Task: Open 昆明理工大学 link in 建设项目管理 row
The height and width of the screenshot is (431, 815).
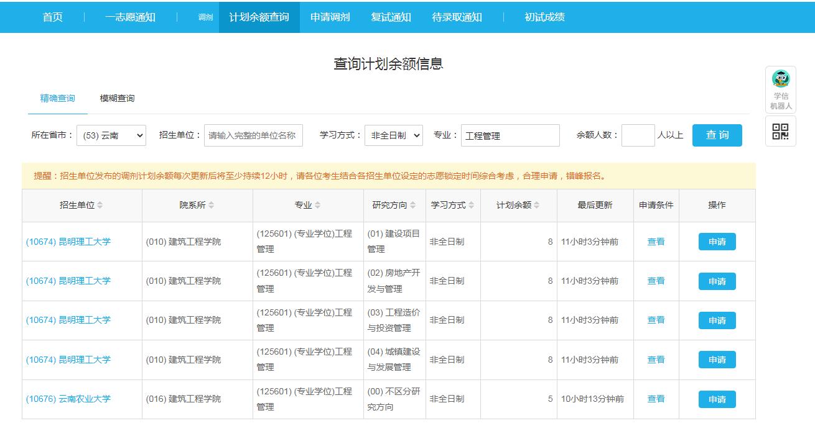Action: click(68, 242)
